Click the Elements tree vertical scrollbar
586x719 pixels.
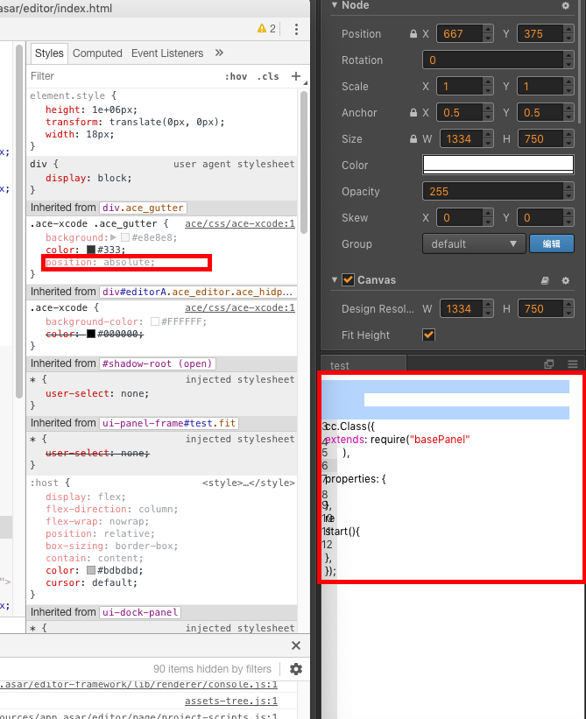[x=18, y=220]
